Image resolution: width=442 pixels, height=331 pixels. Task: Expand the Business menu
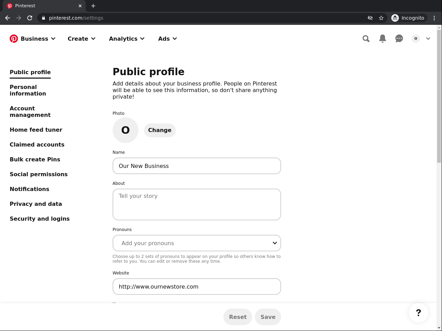(38, 39)
